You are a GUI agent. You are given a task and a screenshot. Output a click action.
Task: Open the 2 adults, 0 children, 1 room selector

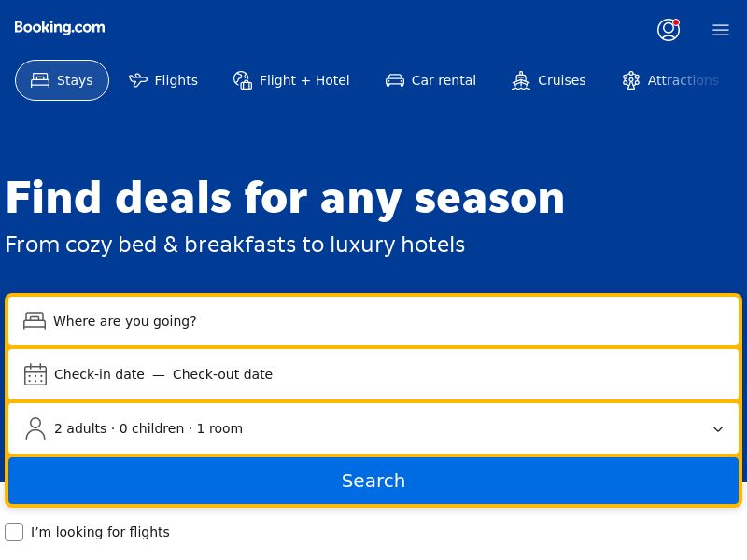coord(148,428)
